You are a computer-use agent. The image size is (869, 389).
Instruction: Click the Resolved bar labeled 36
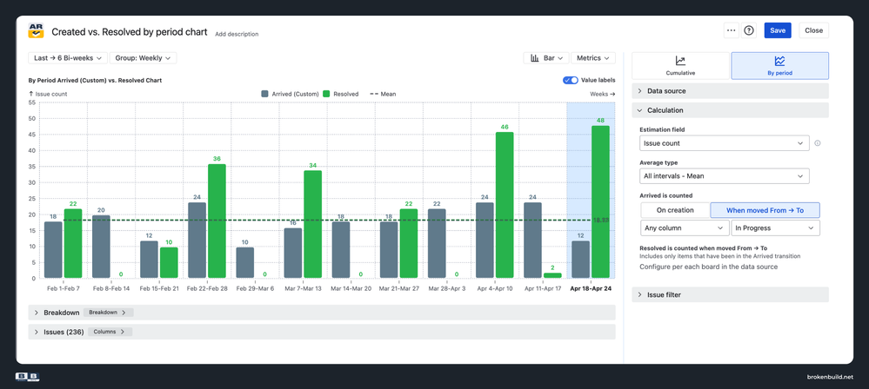tap(217, 221)
